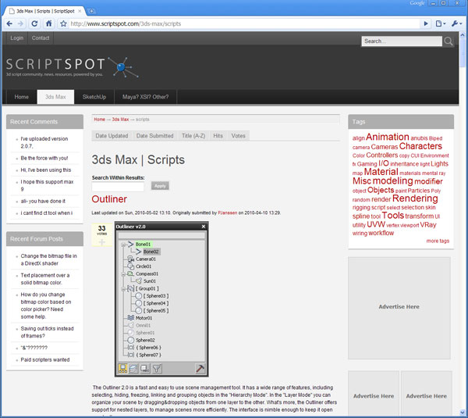Collapse the Compass01 tree node
This screenshot has height=418, width=468.
pos(123,274)
